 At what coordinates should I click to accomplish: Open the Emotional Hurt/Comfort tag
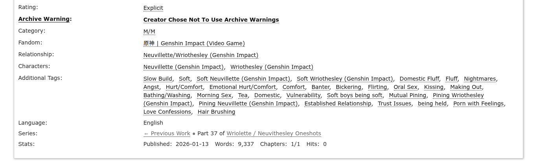(243, 87)
